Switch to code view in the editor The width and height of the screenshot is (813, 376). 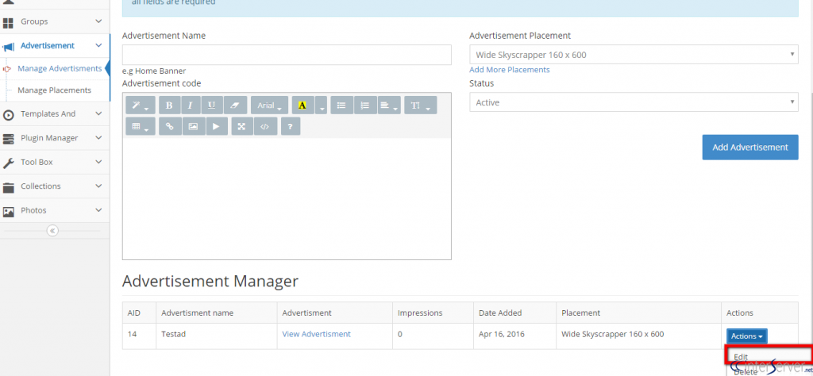tap(265, 126)
